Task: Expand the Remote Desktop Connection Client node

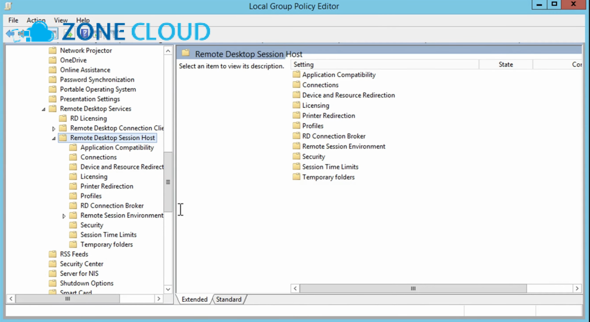Action: coord(54,128)
